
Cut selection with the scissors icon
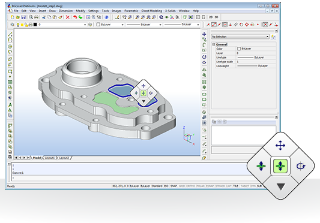[x=44, y=17]
